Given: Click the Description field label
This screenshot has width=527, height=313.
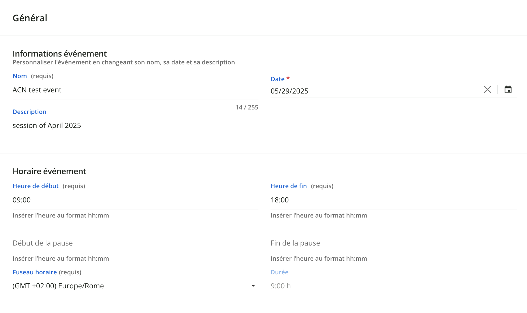Looking at the screenshot, I should (29, 112).
